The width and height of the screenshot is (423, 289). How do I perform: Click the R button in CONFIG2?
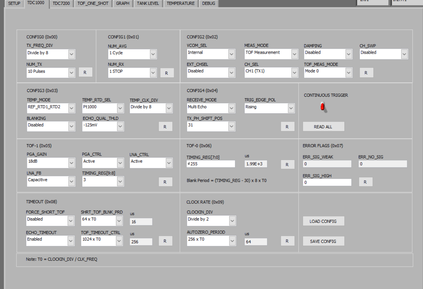(366, 73)
